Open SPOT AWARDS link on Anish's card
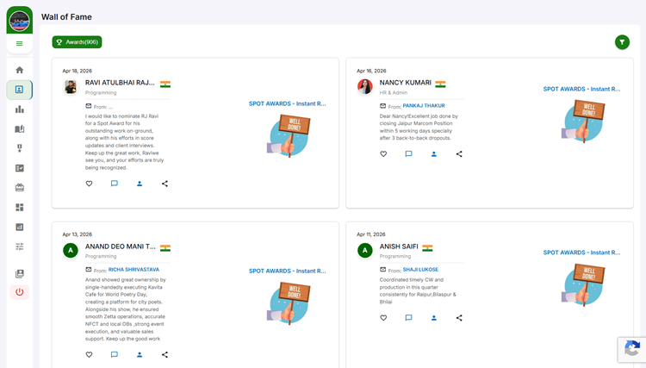The height and width of the screenshot is (368, 646). click(x=581, y=253)
